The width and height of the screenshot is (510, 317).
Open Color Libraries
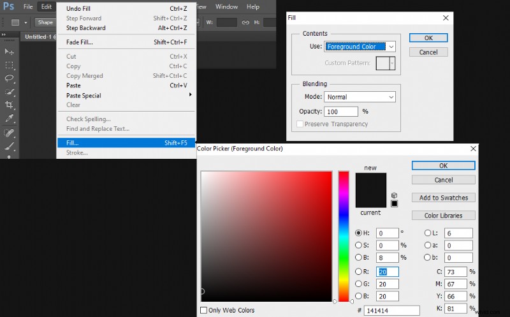coord(443,216)
